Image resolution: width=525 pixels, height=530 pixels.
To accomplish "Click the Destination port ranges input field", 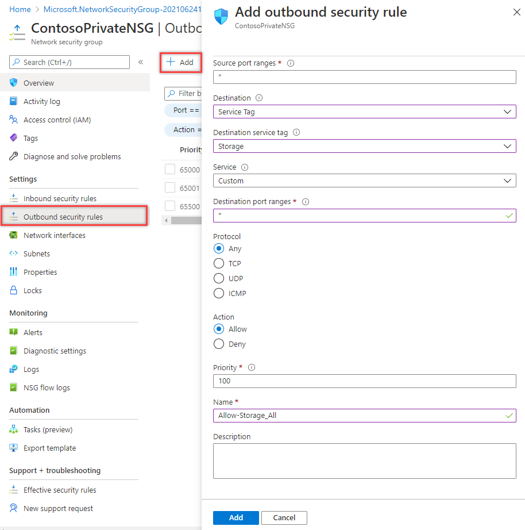I will tap(365, 216).
